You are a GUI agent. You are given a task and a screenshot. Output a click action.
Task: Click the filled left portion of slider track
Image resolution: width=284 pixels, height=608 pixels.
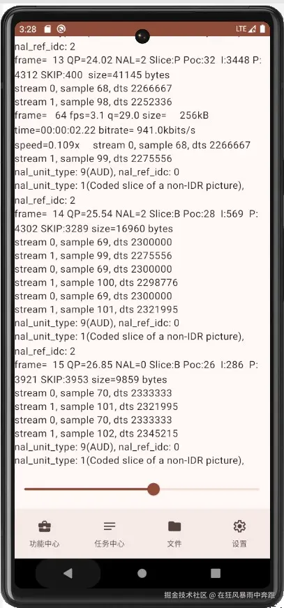coord(86,489)
